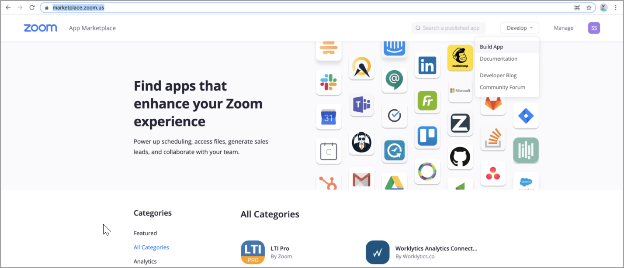This screenshot has height=268, width=624.
Task: Click the browser back arrow
Action: point(8,7)
